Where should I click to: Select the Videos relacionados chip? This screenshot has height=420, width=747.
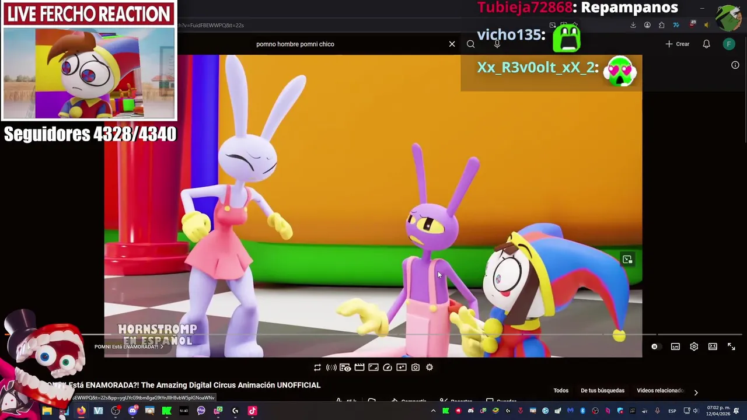pos(659,391)
